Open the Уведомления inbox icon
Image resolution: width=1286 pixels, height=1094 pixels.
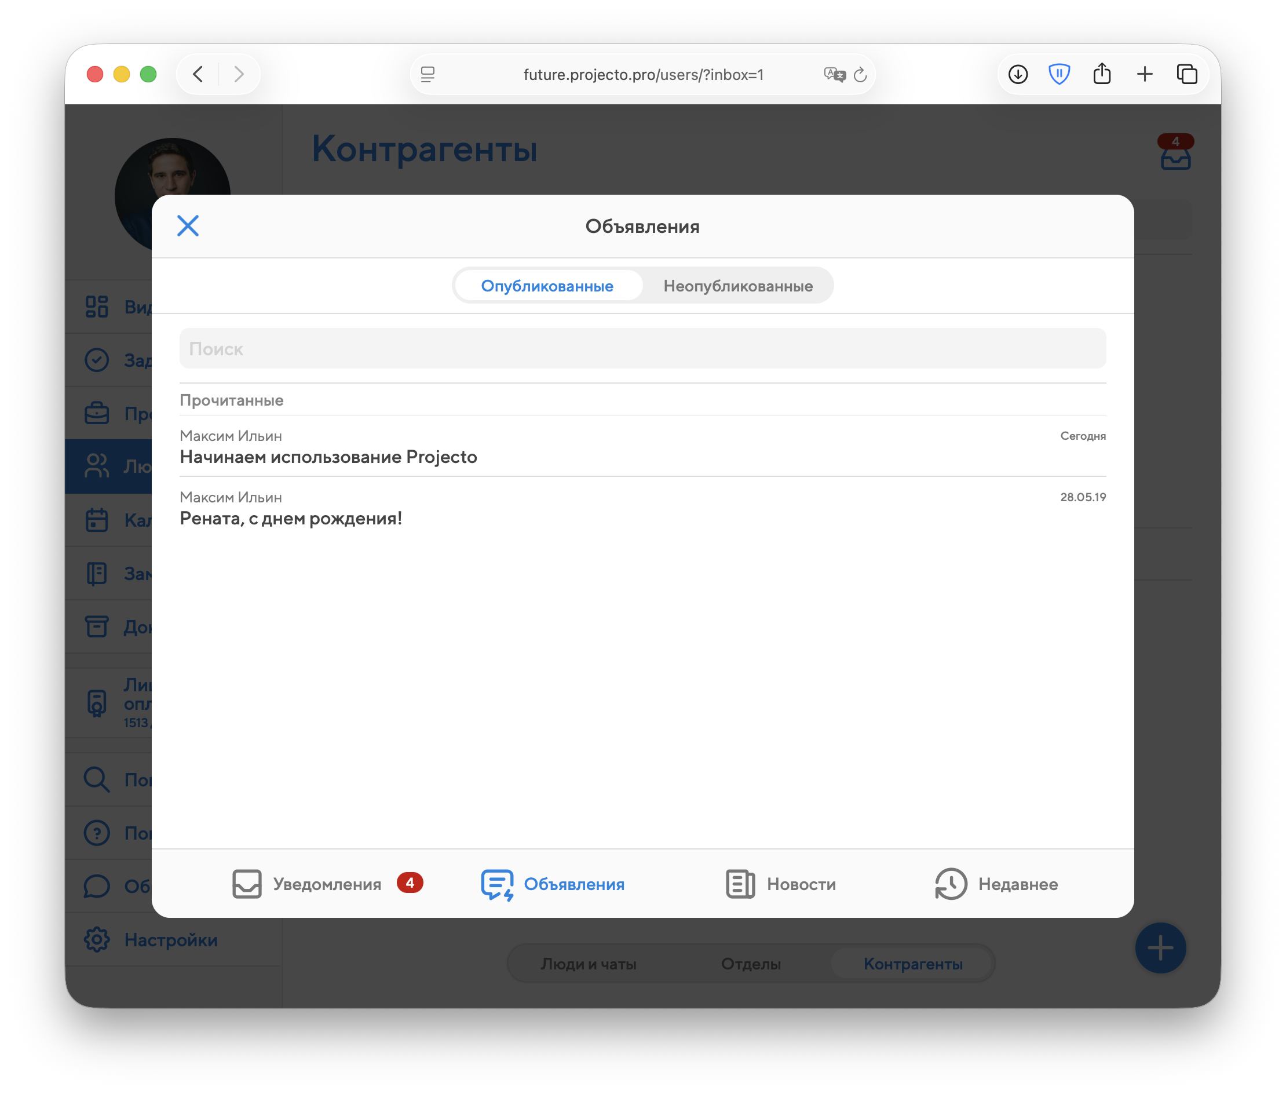pos(247,884)
